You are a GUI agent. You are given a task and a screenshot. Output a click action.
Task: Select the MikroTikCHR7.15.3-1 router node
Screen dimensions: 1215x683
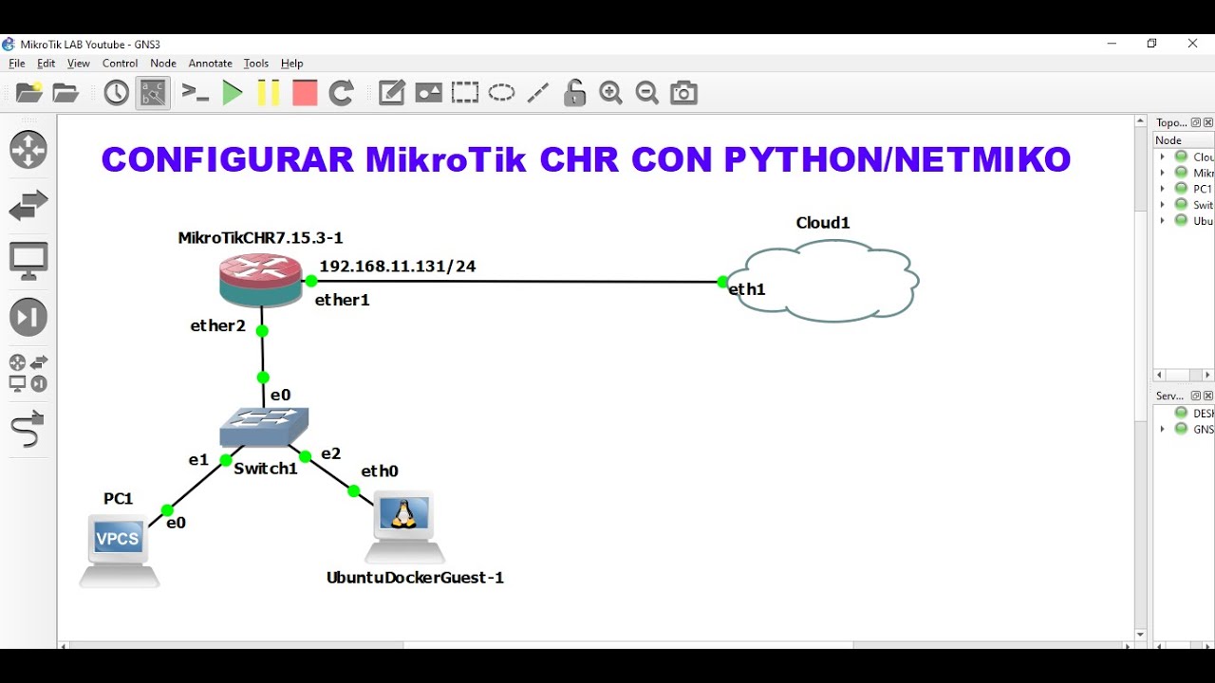click(260, 280)
